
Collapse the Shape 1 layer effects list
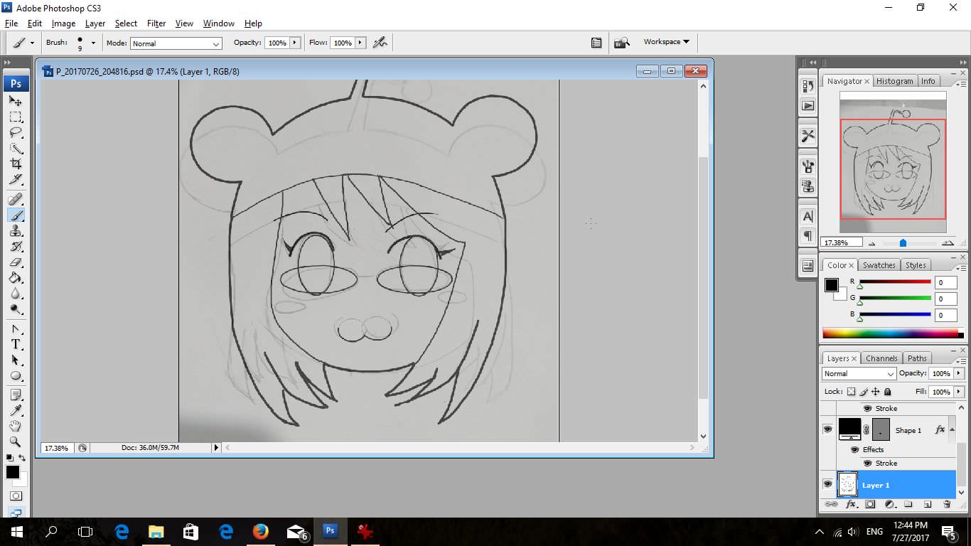[x=952, y=429]
